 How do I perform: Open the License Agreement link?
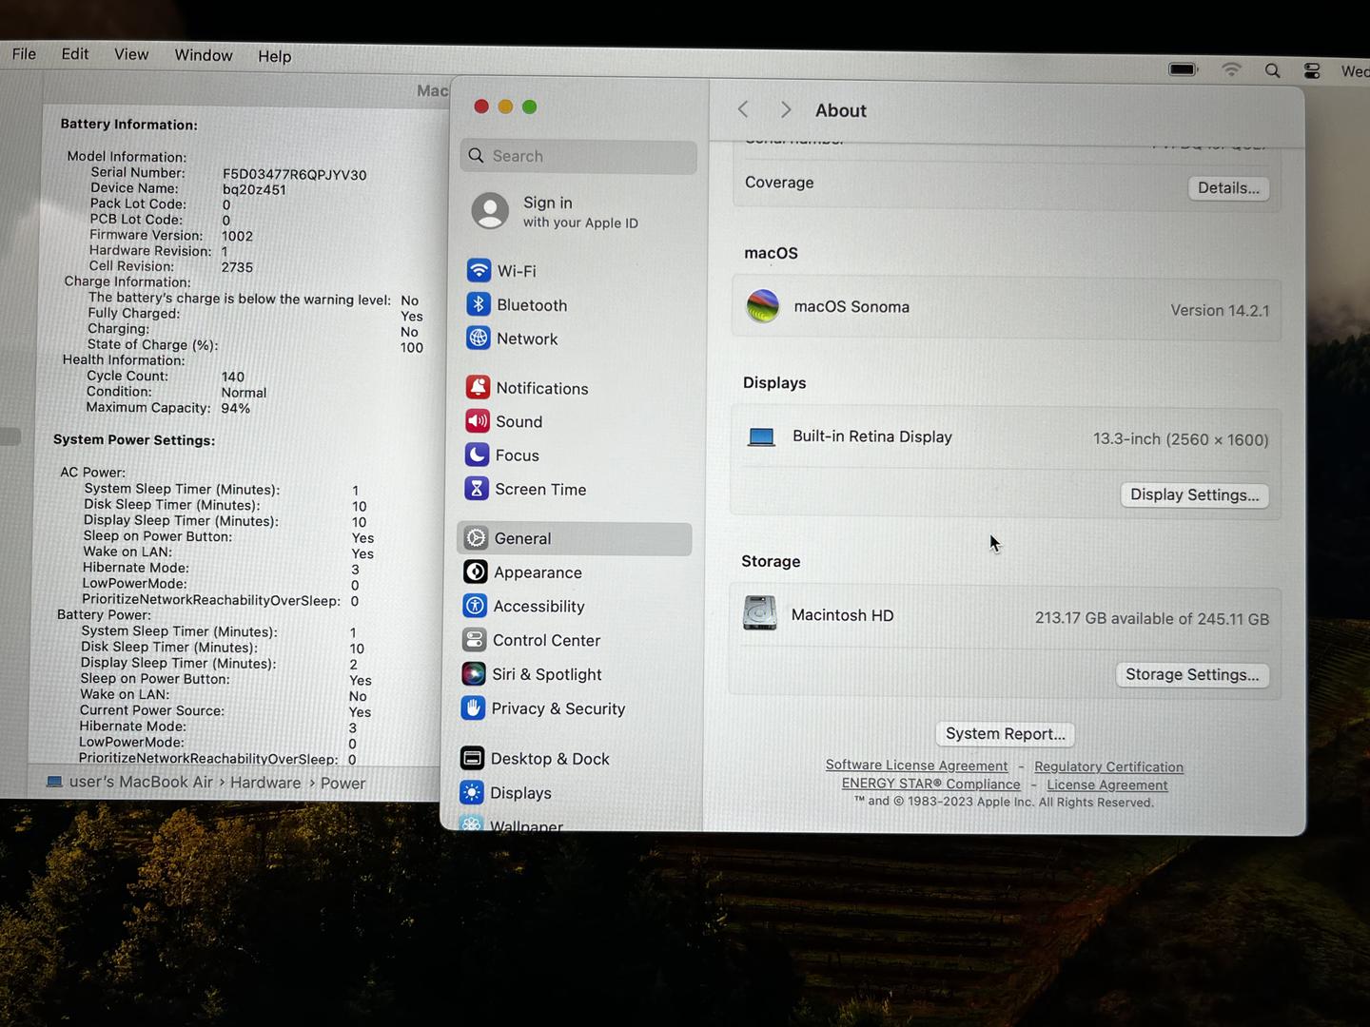(1107, 785)
